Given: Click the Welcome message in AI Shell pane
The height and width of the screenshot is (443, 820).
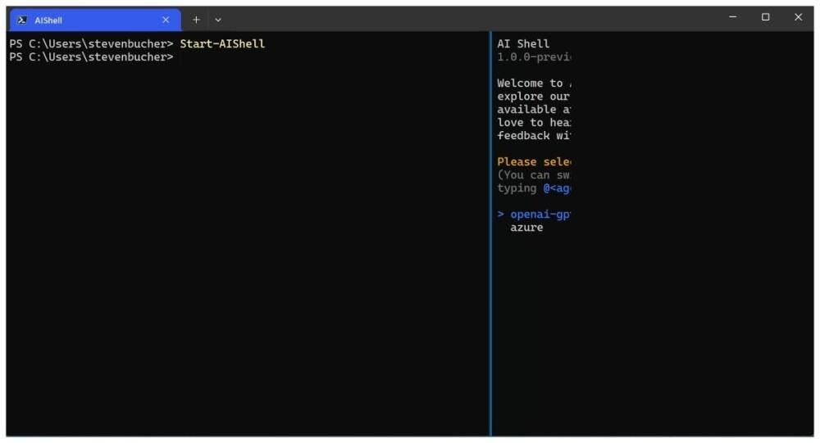Looking at the screenshot, I should pyautogui.click(x=533, y=84).
